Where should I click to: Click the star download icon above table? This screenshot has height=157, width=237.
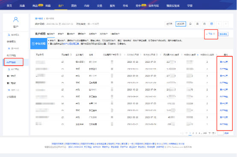tap(207, 34)
